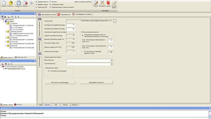Open the Печать bottom tab
This screenshot has width=211, height=119.
coord(65,105)
